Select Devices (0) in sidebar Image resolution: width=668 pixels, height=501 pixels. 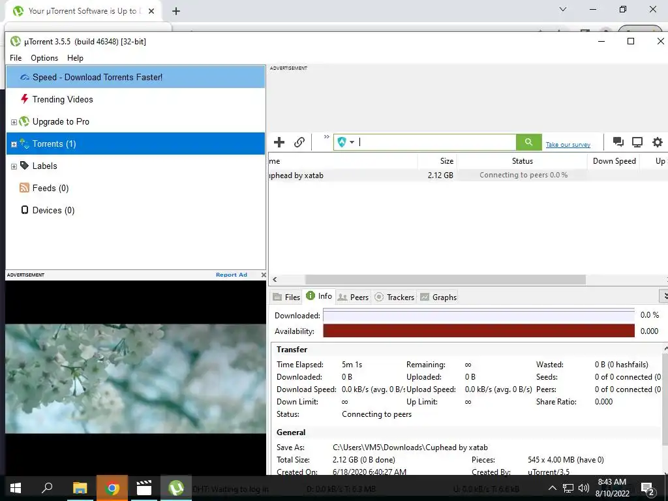(x=136, y=210)
